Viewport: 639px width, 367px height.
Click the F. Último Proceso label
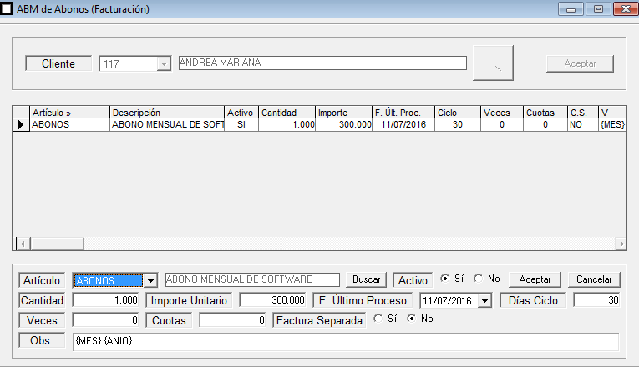pos(363,300)
